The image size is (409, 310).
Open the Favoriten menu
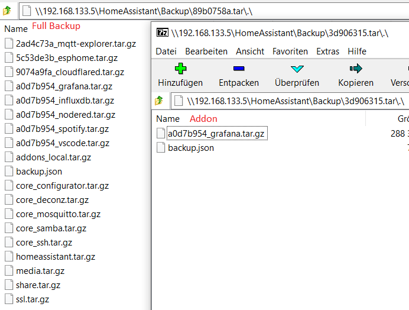[x=290, y=51]
